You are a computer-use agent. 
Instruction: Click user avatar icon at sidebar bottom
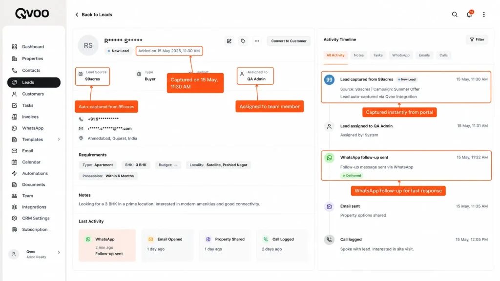point(13,254)
